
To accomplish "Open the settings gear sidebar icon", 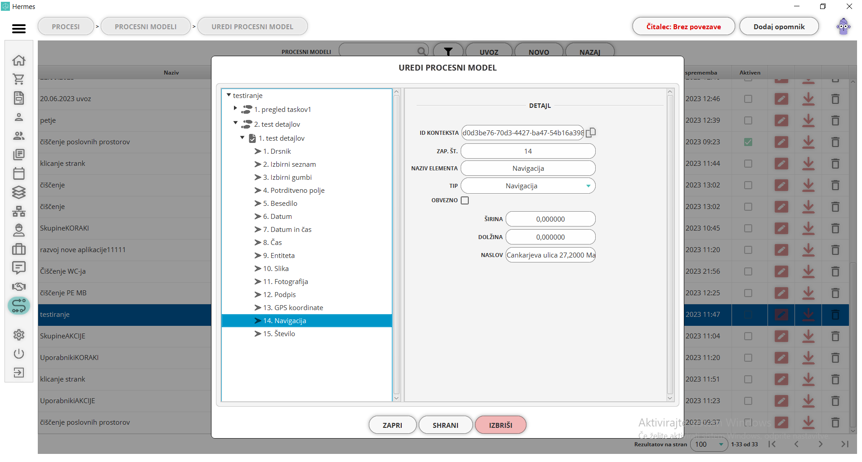I will [x=19, y=335].
